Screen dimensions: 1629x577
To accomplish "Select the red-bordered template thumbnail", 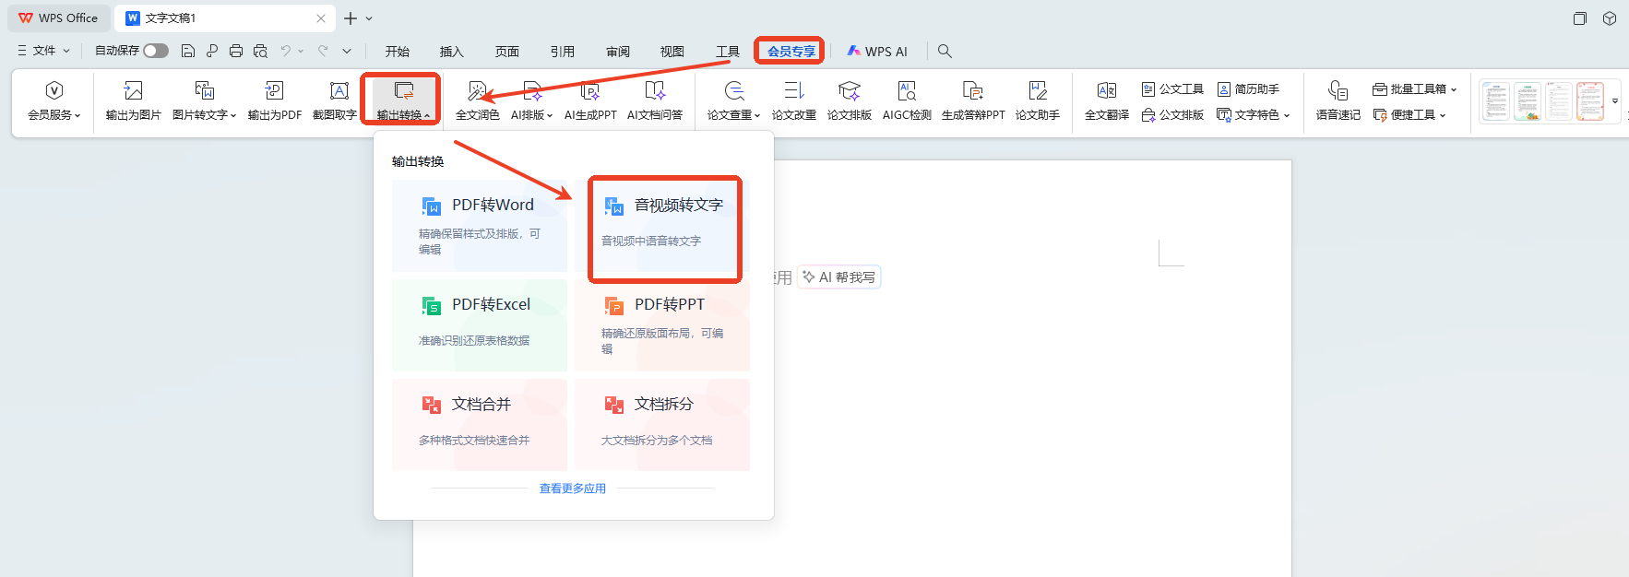I will [1590, 101].
